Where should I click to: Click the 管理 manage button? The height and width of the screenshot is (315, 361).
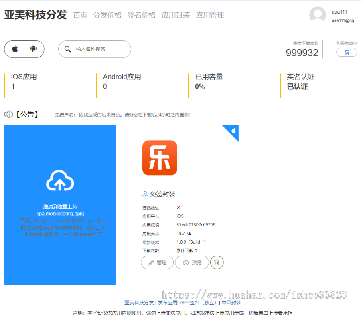tap(157, 262)
